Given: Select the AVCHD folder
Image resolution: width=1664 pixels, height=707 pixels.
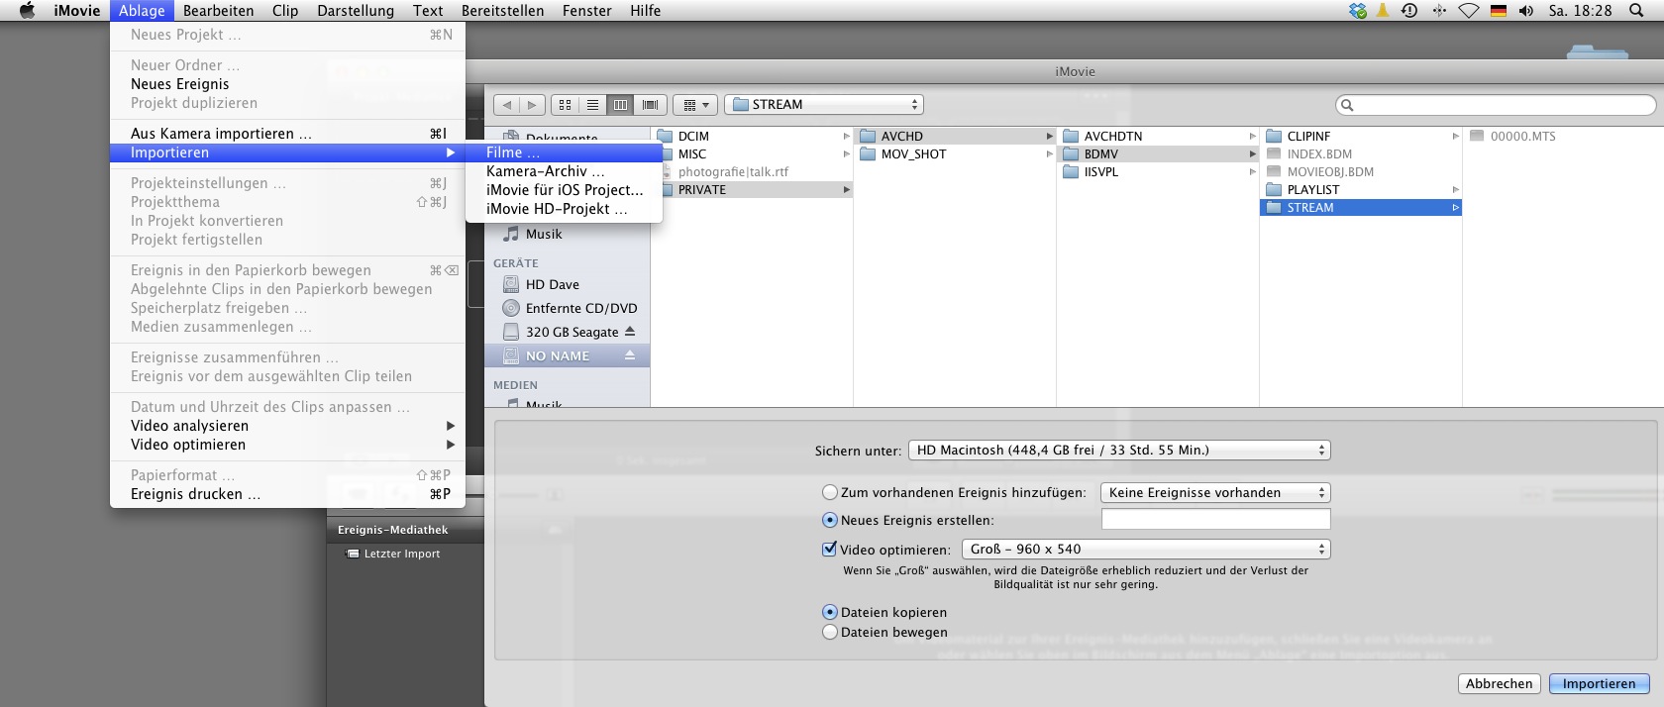Looking at the screenshot, I should pos(955,137).
